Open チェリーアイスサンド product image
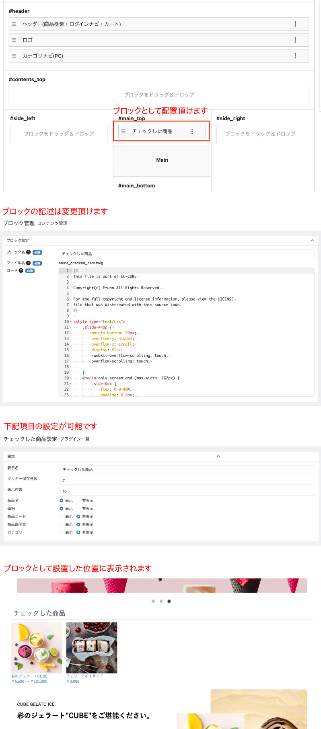 click(92, 648)
